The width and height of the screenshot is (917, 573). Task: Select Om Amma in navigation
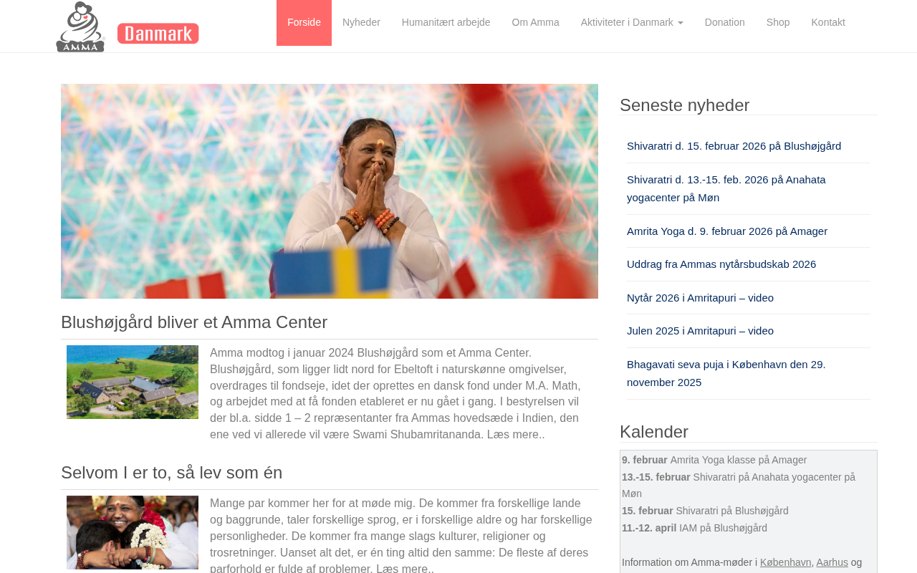(535, 22)
